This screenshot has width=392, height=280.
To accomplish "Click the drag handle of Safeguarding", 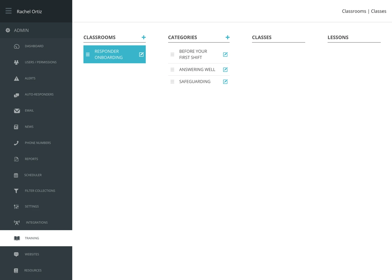I will [x=172, y=81].
